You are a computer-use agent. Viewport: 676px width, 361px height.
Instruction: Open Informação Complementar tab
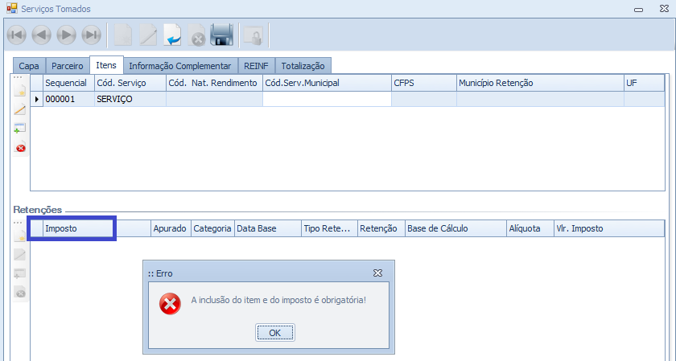click(180, 66)
